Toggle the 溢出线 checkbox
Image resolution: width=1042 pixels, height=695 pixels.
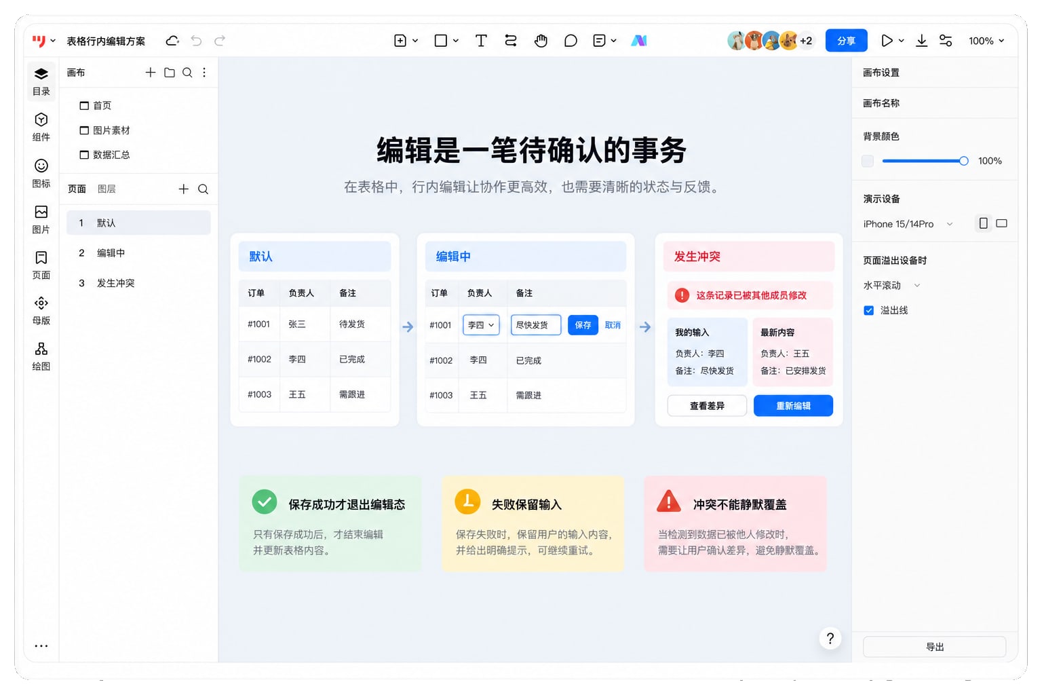pyautogui.click(x=868, y=310)
